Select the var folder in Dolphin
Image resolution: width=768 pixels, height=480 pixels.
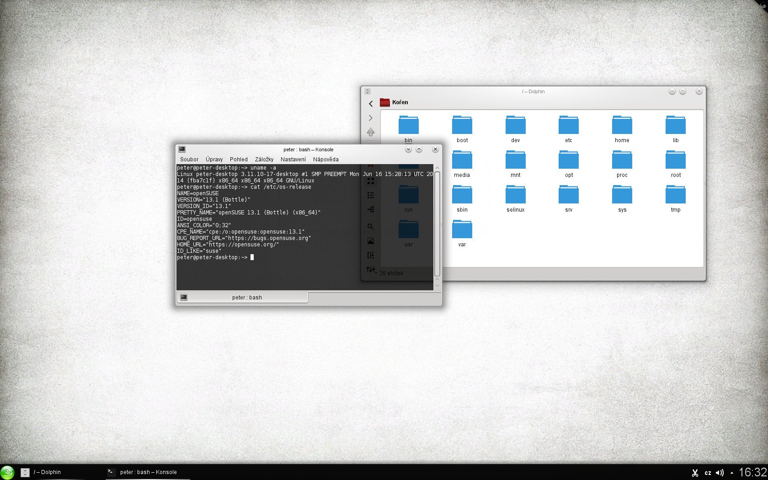coord(462,234)
